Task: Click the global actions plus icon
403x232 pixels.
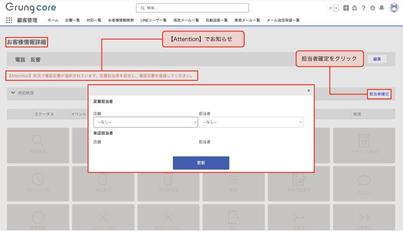Action: [x=346, y=8]
